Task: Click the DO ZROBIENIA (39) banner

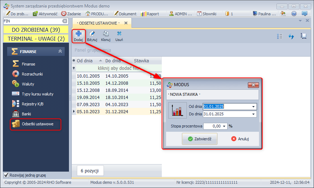Action: point(36,30)
